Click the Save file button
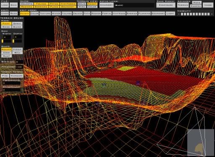 (13, 5)
